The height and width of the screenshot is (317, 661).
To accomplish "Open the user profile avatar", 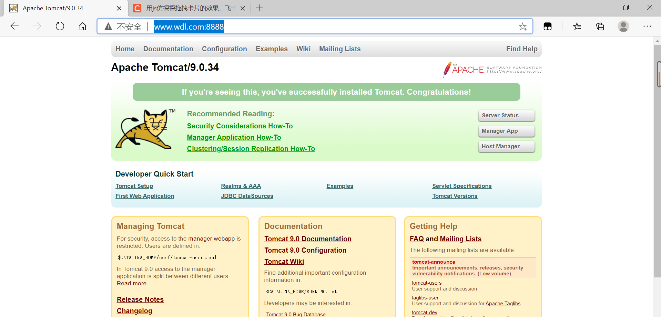I will (623, 26).
